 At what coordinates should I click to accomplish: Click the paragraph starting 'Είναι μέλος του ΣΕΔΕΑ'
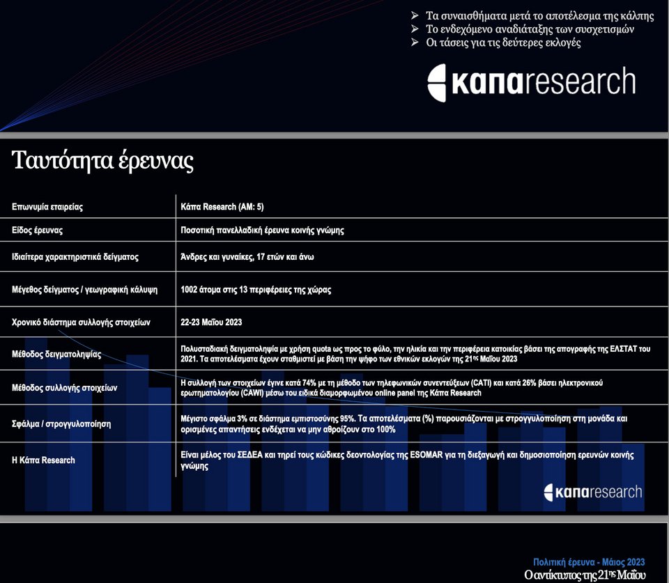[407, 460]
